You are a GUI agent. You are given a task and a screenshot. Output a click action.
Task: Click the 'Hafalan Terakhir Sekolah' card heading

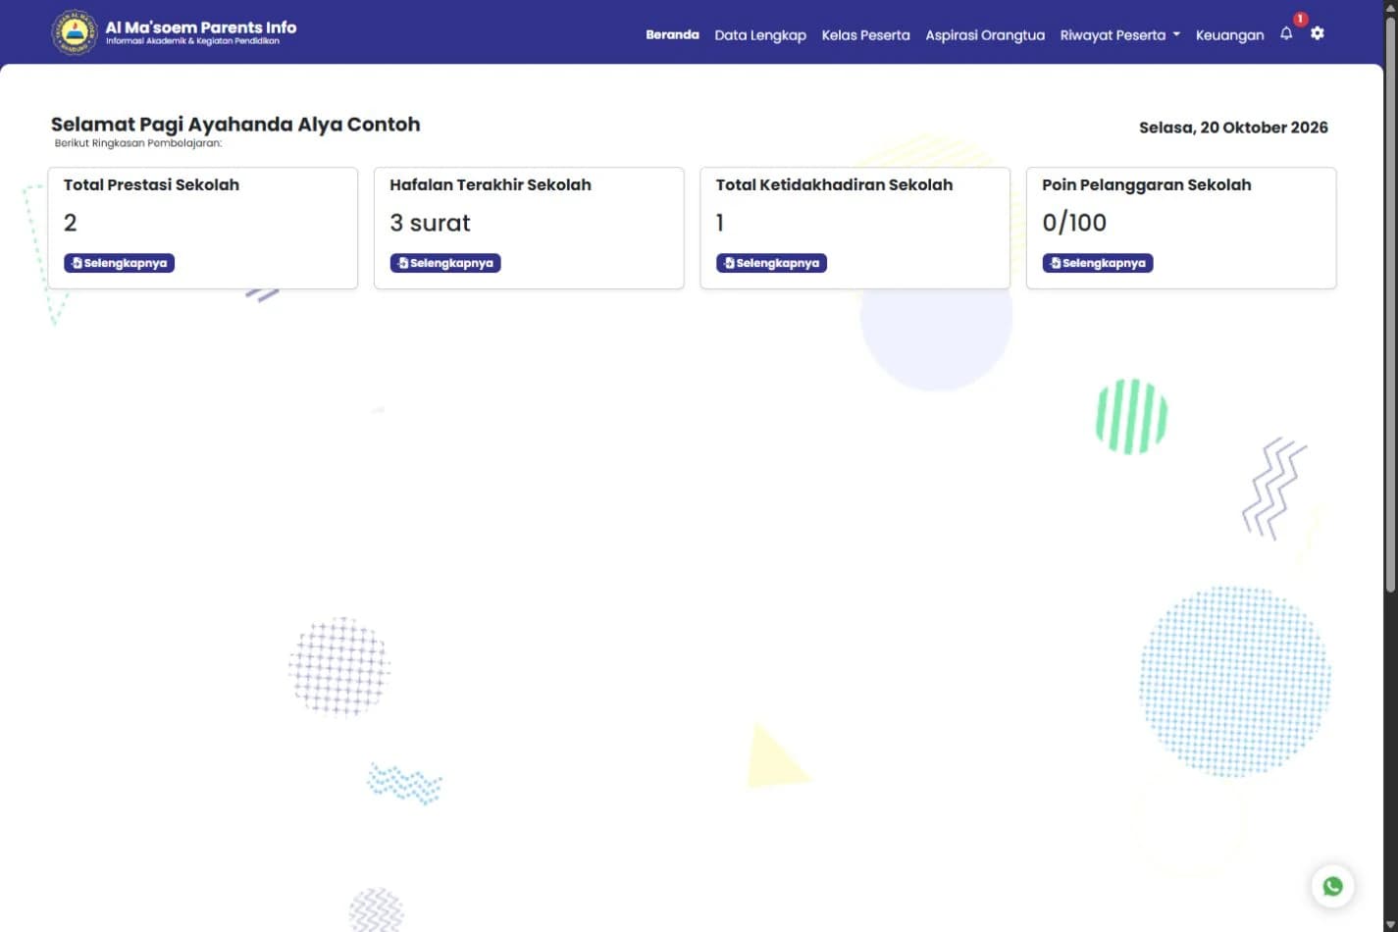click(x=491, y=184)
